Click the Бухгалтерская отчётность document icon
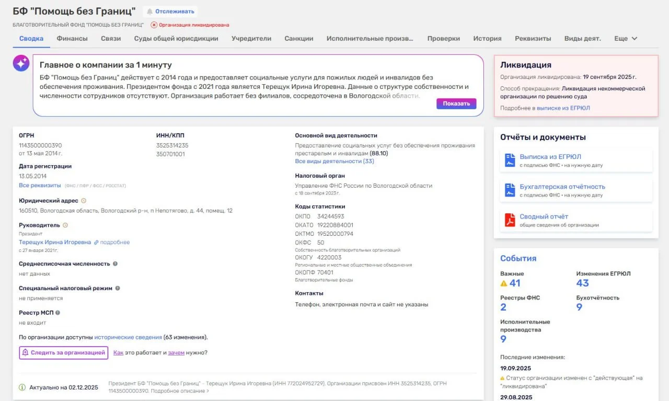Screen dimensions: 669x401 point(510,190)
